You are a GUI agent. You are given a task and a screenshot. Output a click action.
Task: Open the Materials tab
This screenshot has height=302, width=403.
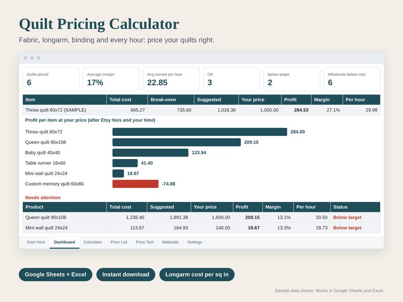click(170, 242)
